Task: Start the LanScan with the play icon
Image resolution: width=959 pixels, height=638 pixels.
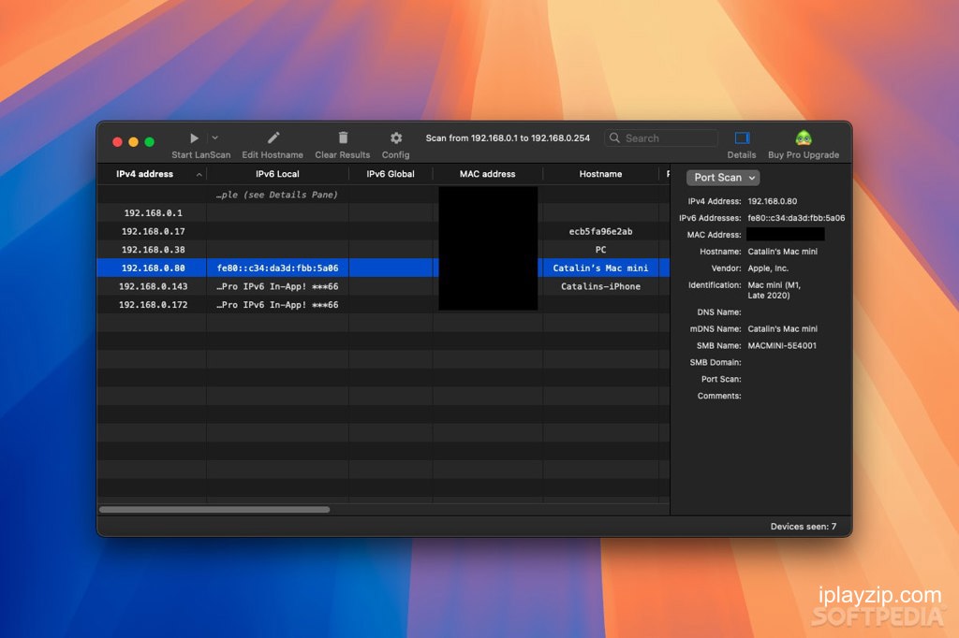Action: 194,138
